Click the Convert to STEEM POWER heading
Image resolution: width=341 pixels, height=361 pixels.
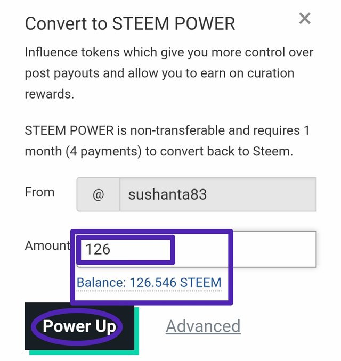pyautogui.click(x=130, y=23)
